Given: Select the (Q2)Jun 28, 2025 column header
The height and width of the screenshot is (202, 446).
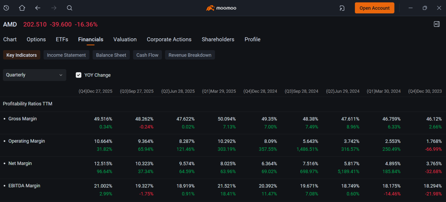Looking at the screenshot, I should click(178, 91).
